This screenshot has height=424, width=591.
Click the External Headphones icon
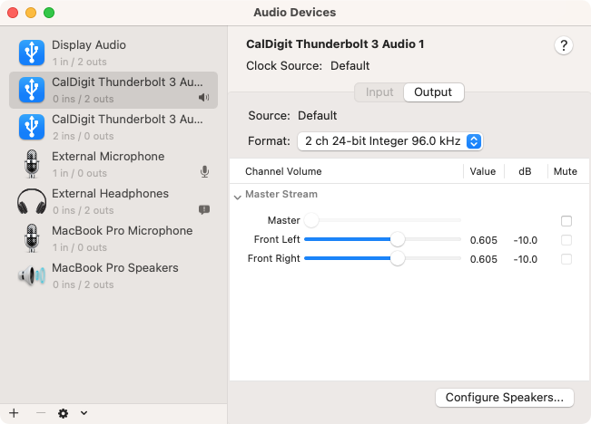32,201
